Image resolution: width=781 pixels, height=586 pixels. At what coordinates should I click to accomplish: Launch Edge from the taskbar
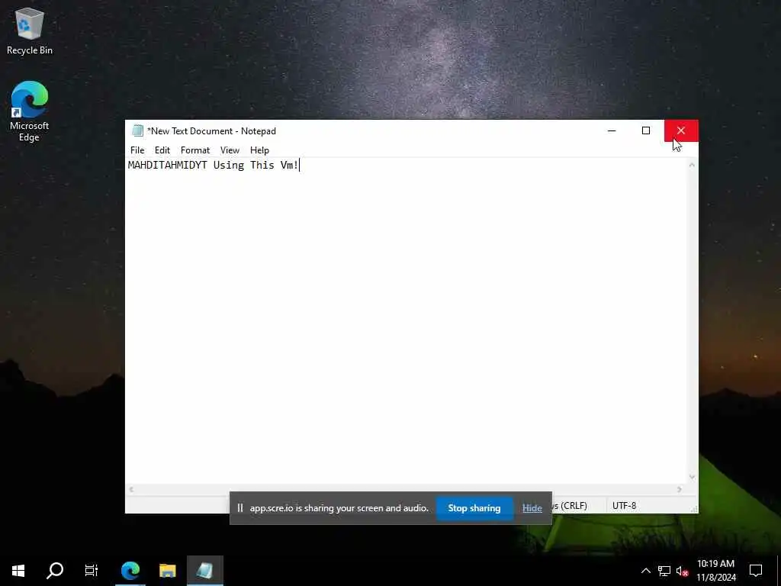(130, 571)
